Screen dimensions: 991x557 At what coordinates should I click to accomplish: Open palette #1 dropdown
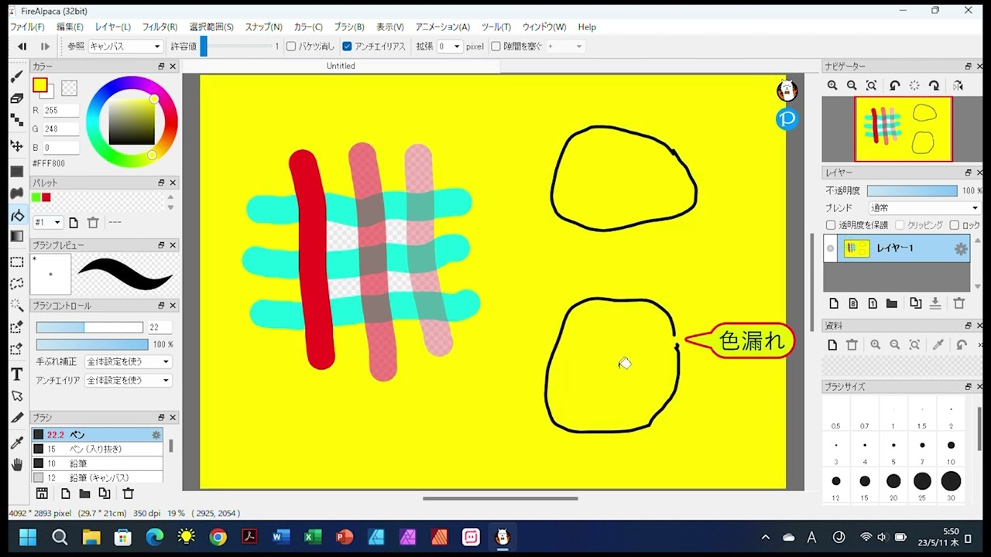click(x=47, y=223)
